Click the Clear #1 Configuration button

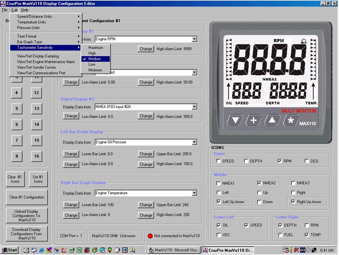(x=27, y=197)
